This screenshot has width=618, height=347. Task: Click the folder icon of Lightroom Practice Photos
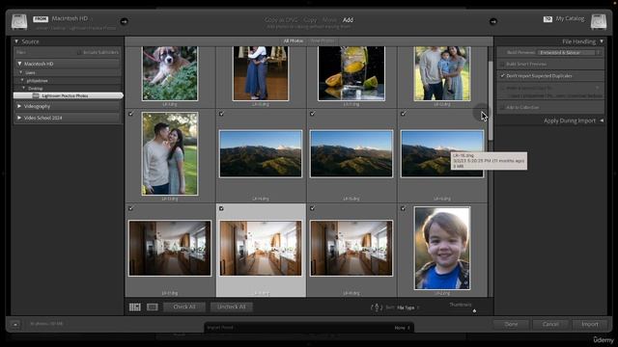pos(36,95)
